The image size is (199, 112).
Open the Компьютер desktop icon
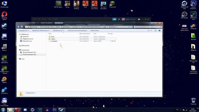[4, 4]
